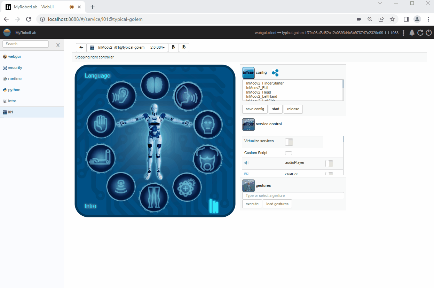
Task: Toggle the Virtualize services switch
Action: [289, 142]
